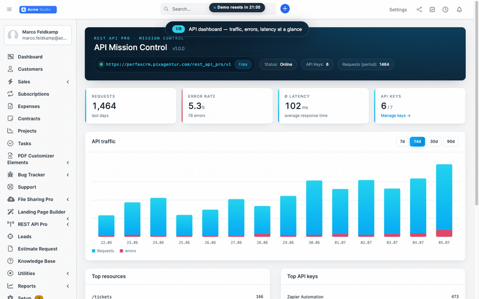The image size is (479, 299).
Task: Toggle the errors legend swatch
Action: coord(121,251)
